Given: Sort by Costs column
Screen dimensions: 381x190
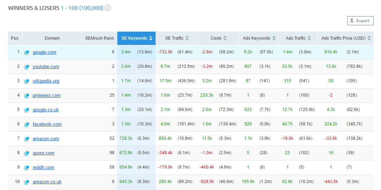Looking at the screenshot, I should (218, 38).
